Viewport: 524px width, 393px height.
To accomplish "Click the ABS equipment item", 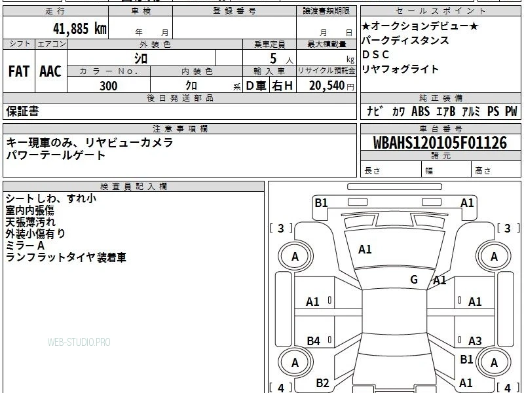I will coord(421,111).
